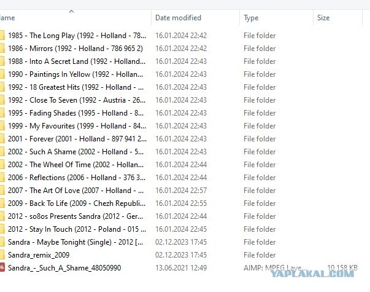This screenshot has width=370, height=292.
Task: Click the folder icon of Sandra_remix_2009
Action: click(x=2, y=255)
